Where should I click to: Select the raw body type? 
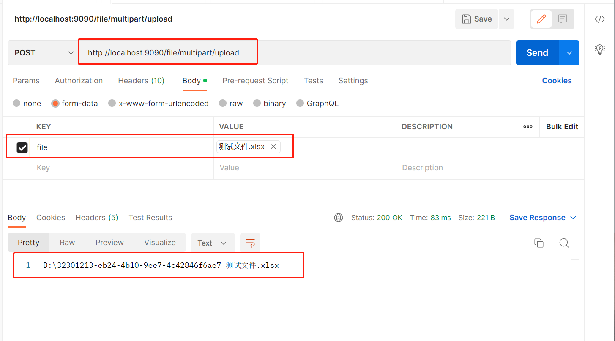[x=231, y=104]
